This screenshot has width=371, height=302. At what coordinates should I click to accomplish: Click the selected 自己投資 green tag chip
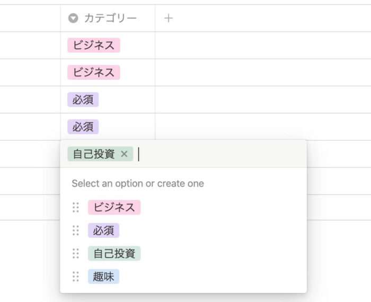point(94,154)
